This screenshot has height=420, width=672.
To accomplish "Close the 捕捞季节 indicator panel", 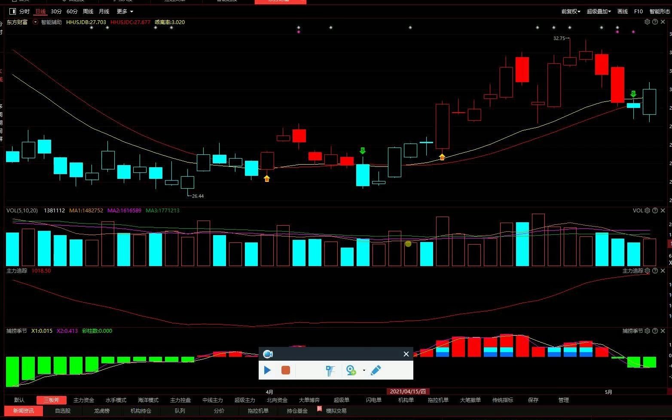I will pyautogui.click(x=663, y=331).
